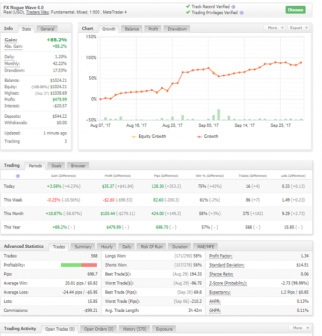The image size is (322, 336).
Task: Click the last growth data point on chart
Action: coord(301,62)
